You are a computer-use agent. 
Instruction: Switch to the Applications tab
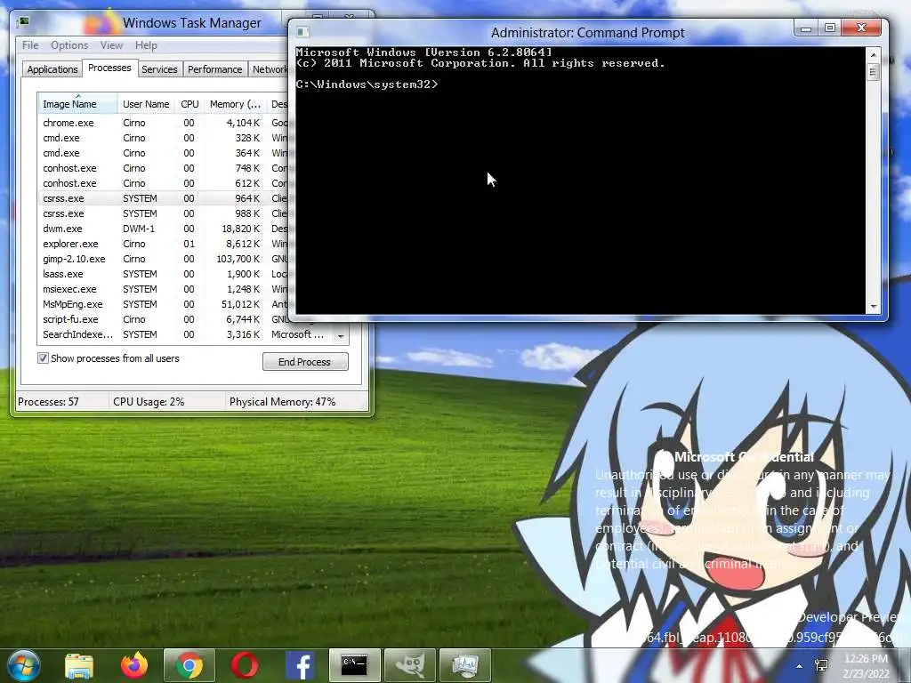coord(52,69)
